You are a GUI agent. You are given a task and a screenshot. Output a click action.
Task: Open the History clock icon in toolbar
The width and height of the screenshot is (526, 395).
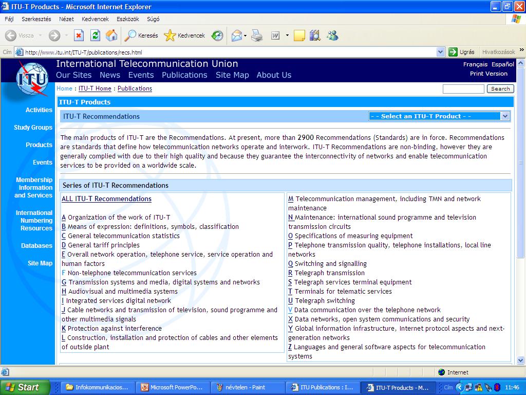217,35
